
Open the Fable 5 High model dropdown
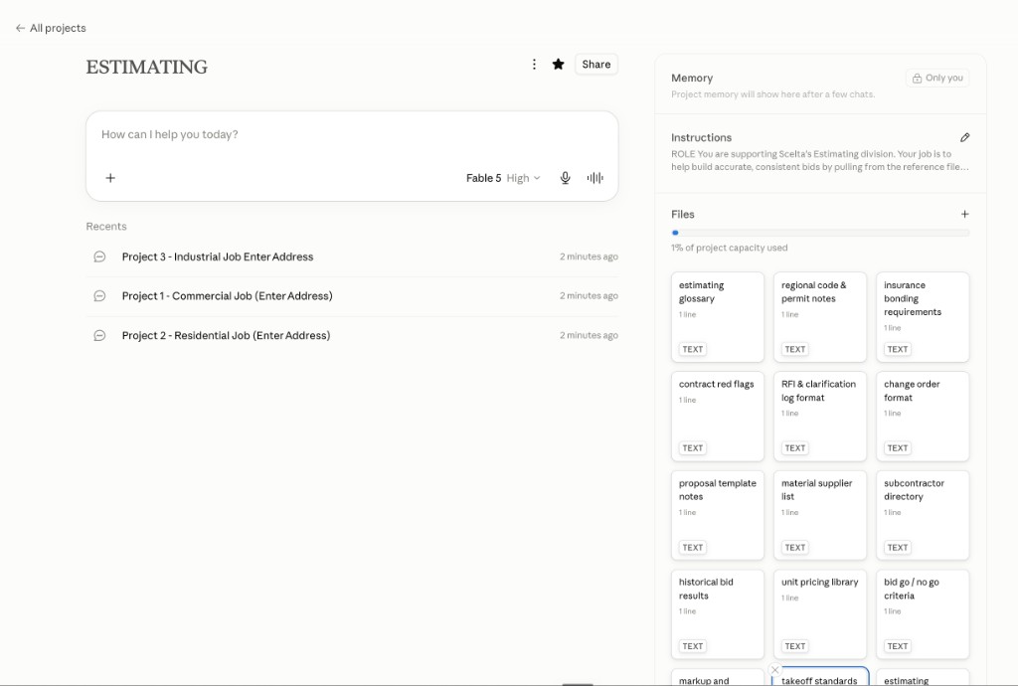(502, 178)
